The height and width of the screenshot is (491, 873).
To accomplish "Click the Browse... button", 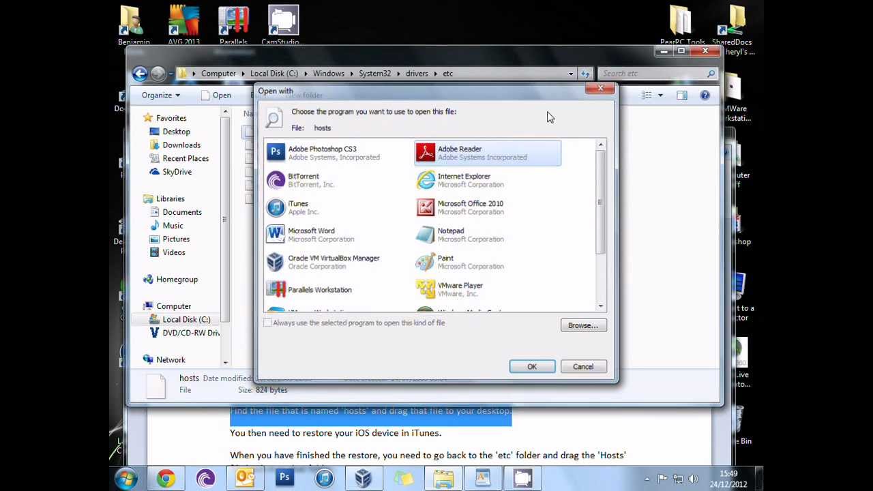I will (x=583, y=325).
